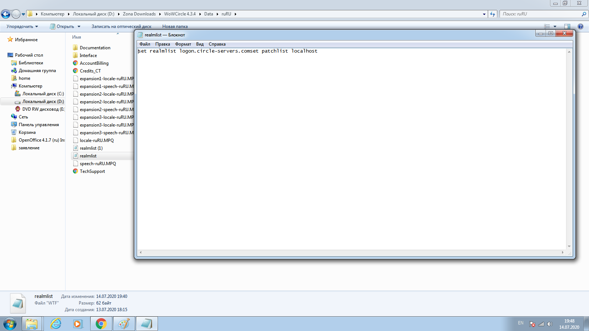Open Google Chrome from the taskbar
Image resolution: width=589 pixels, height=331 pixels.
pos(101,324)
